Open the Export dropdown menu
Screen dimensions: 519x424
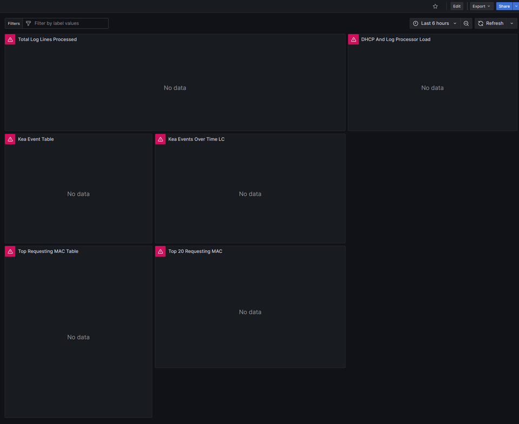click(481, 6)
